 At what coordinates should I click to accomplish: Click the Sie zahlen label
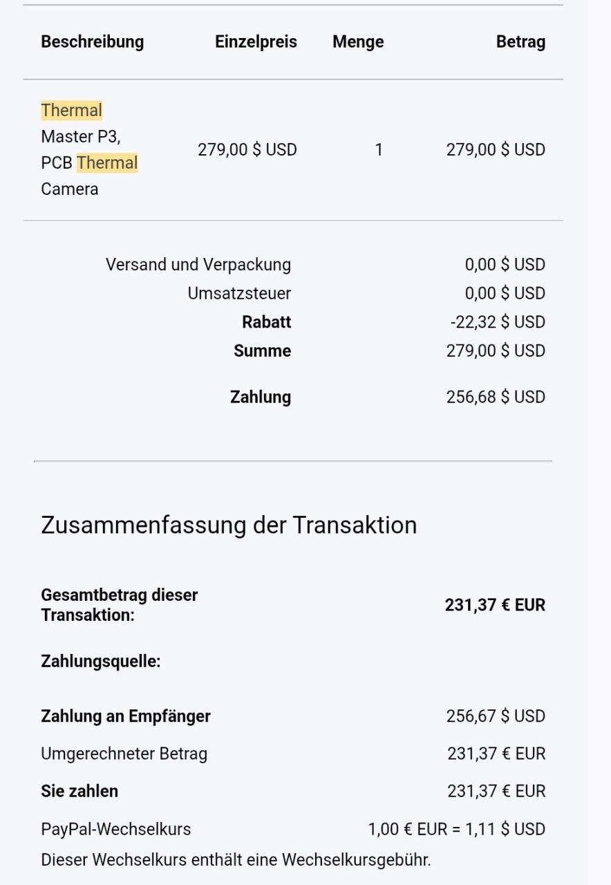(79, 791)
